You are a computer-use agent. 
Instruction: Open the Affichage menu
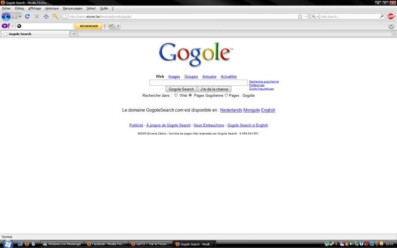coord(34,8)
